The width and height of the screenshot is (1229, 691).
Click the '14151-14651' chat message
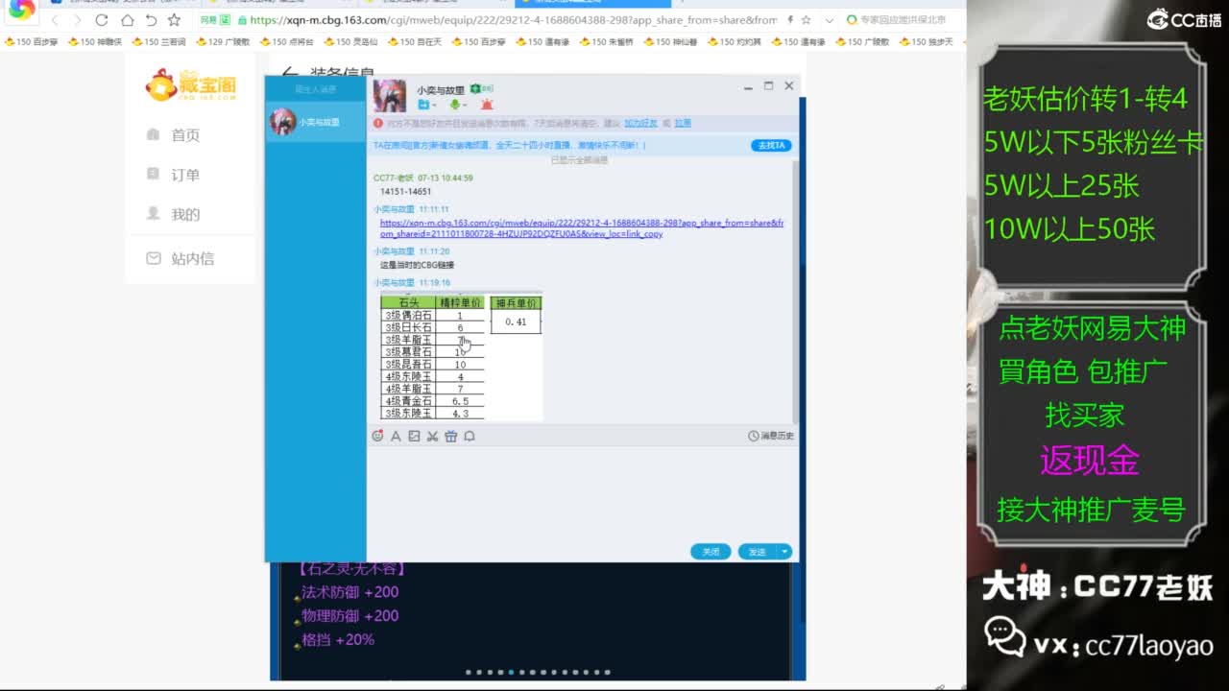(x=406, y=192)
